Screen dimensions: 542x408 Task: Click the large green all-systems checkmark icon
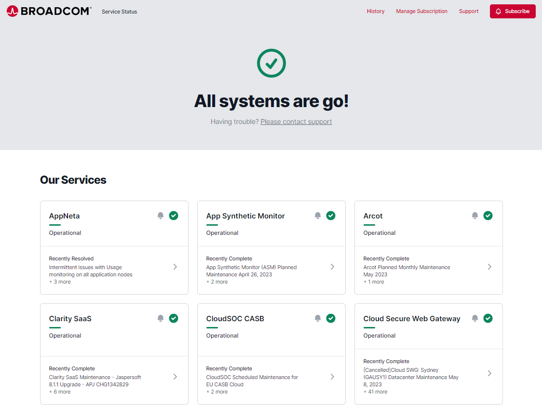click(x=271, y=63)
